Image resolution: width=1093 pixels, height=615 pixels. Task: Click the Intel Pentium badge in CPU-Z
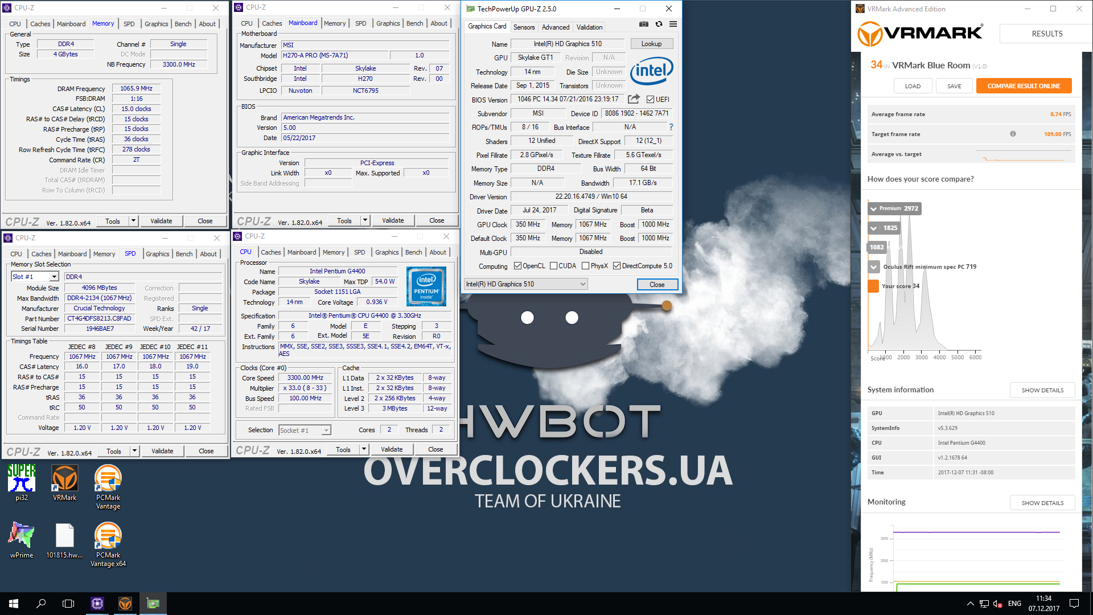pyautogui.click(x=426, y=287)
